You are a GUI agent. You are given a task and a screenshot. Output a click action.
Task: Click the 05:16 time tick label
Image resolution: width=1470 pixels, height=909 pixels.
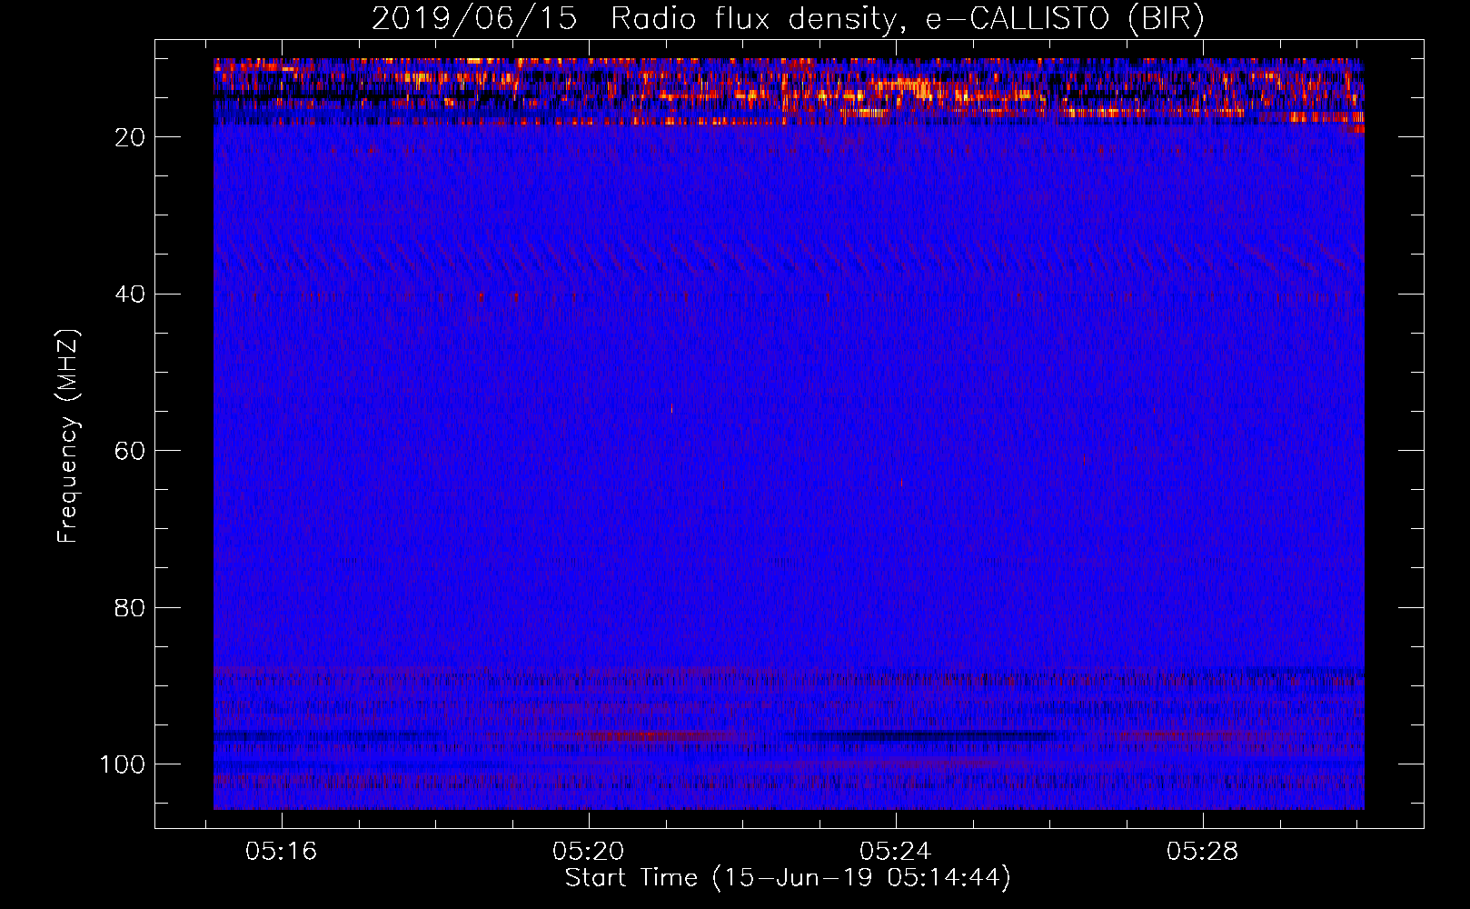point(281,852)
